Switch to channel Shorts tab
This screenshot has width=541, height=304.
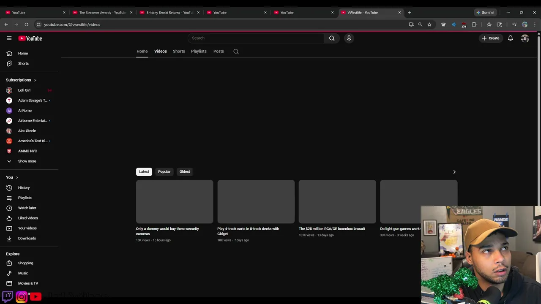[x=179, y=51]
